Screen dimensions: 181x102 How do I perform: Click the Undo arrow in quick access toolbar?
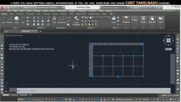coord(29,8)
